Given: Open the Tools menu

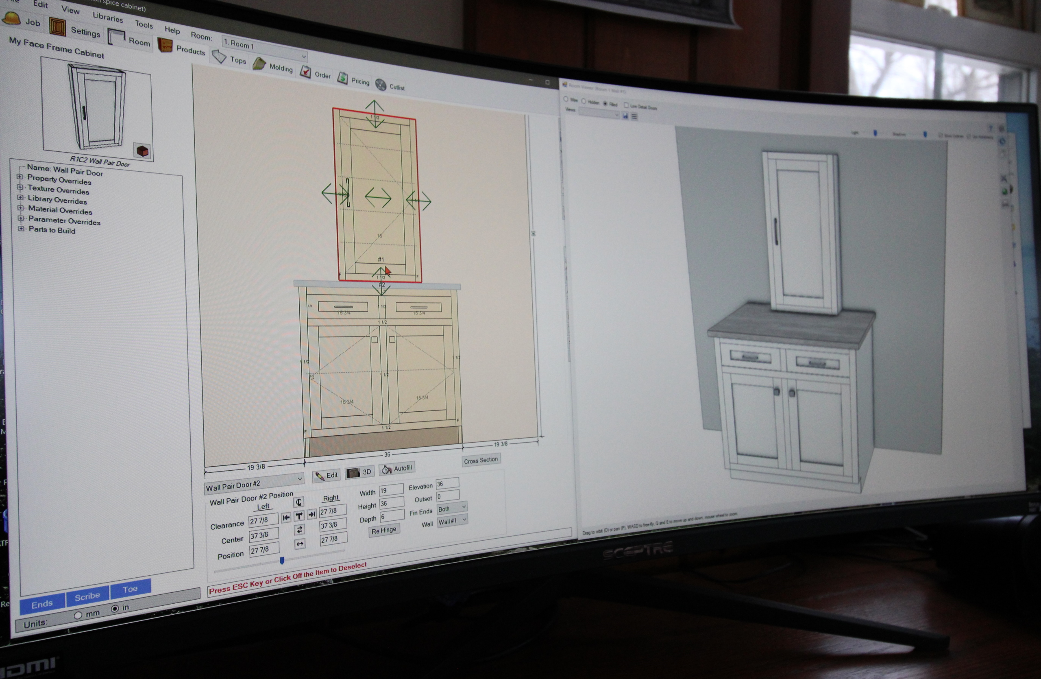Looking at the screenshot, I should [144, 24].
